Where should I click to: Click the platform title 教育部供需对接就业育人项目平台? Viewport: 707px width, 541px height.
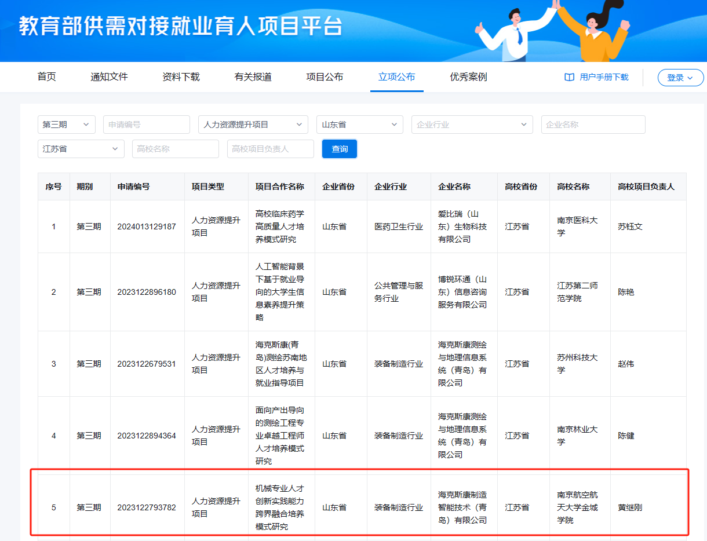coord(181,27)
